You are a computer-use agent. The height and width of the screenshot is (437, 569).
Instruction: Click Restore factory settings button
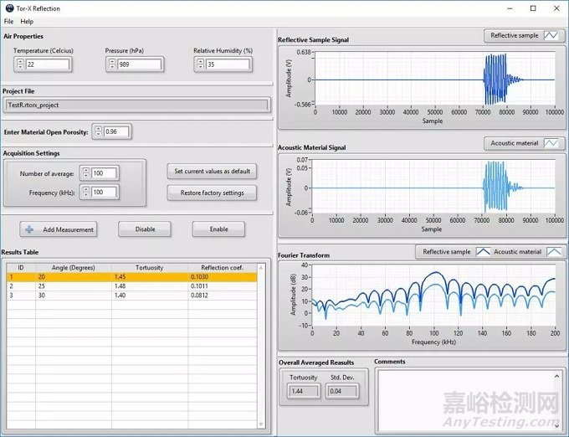212,193
